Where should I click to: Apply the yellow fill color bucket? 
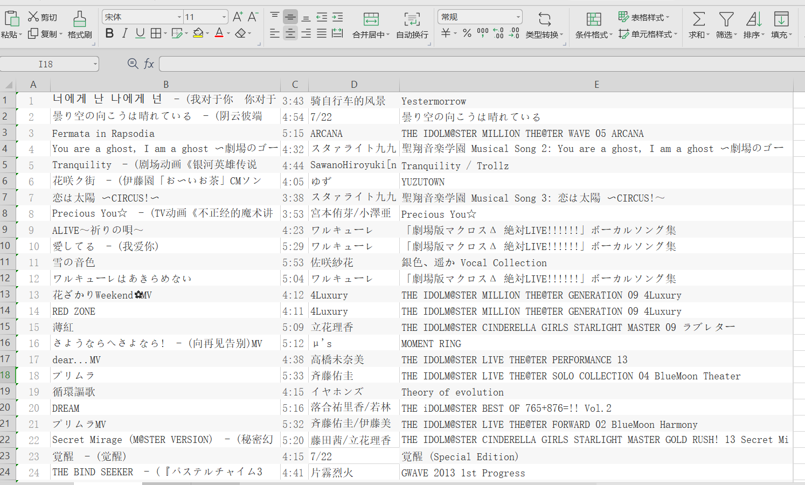pyautogui.click(x=198, y=33)
